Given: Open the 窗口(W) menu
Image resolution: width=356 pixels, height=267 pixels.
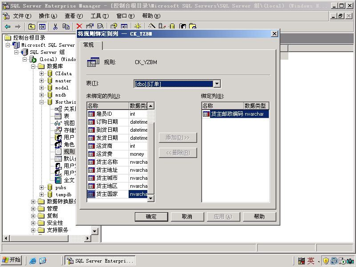Looking at the screenshot, I should pyautogui.click(x=125, y=16).
